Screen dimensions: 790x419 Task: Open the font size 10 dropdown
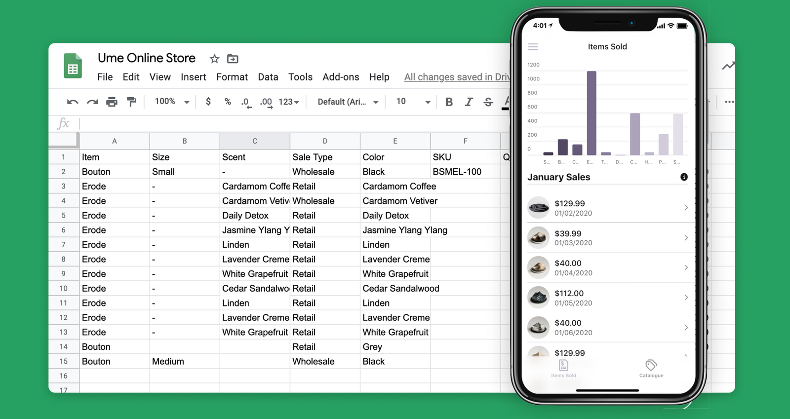[413, 102]
